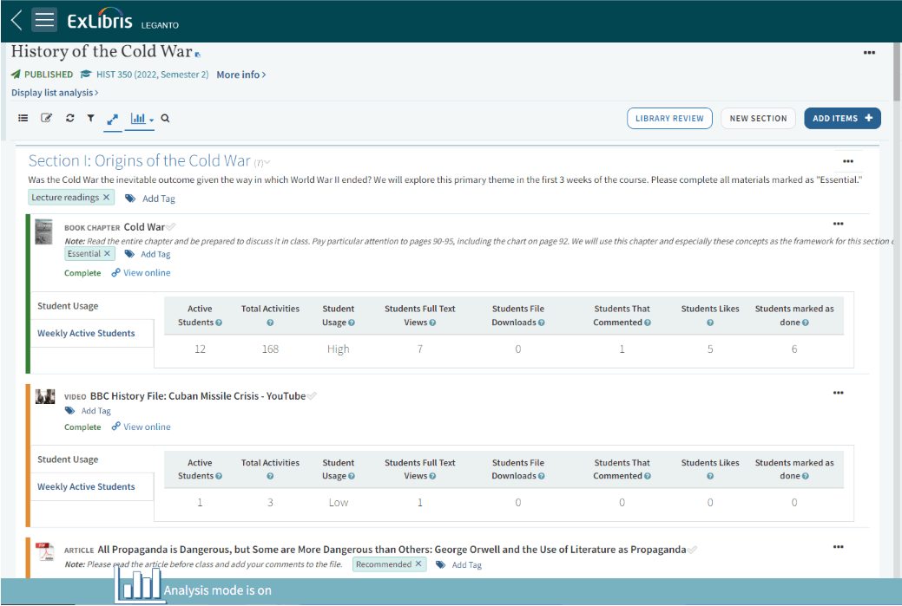Remove the Lecture readings tag
This screenshot has width=902, height=606.
[x=107, y=198]
